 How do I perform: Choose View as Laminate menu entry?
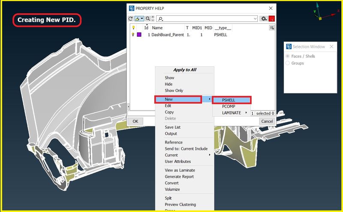pos(180,170)
